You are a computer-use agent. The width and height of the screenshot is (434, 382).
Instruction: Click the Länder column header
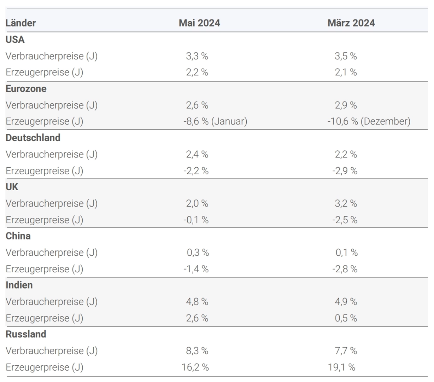pos(21,23)
